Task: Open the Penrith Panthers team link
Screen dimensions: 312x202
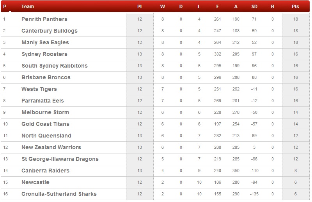Action: pos(44,19)
